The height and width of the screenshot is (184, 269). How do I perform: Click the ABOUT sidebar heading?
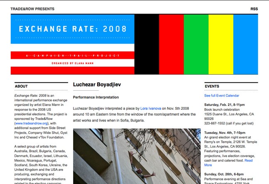point(21,86)
